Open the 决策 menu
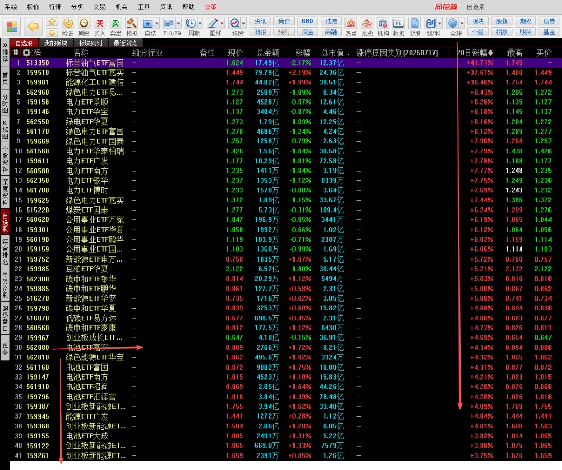 click(x=210, y=7)
